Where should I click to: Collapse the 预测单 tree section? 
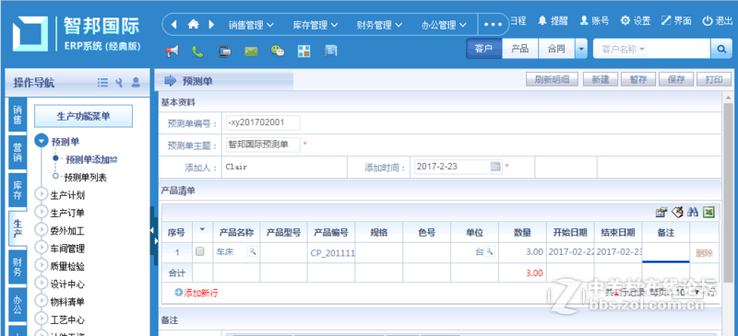[x=42, y=141]
